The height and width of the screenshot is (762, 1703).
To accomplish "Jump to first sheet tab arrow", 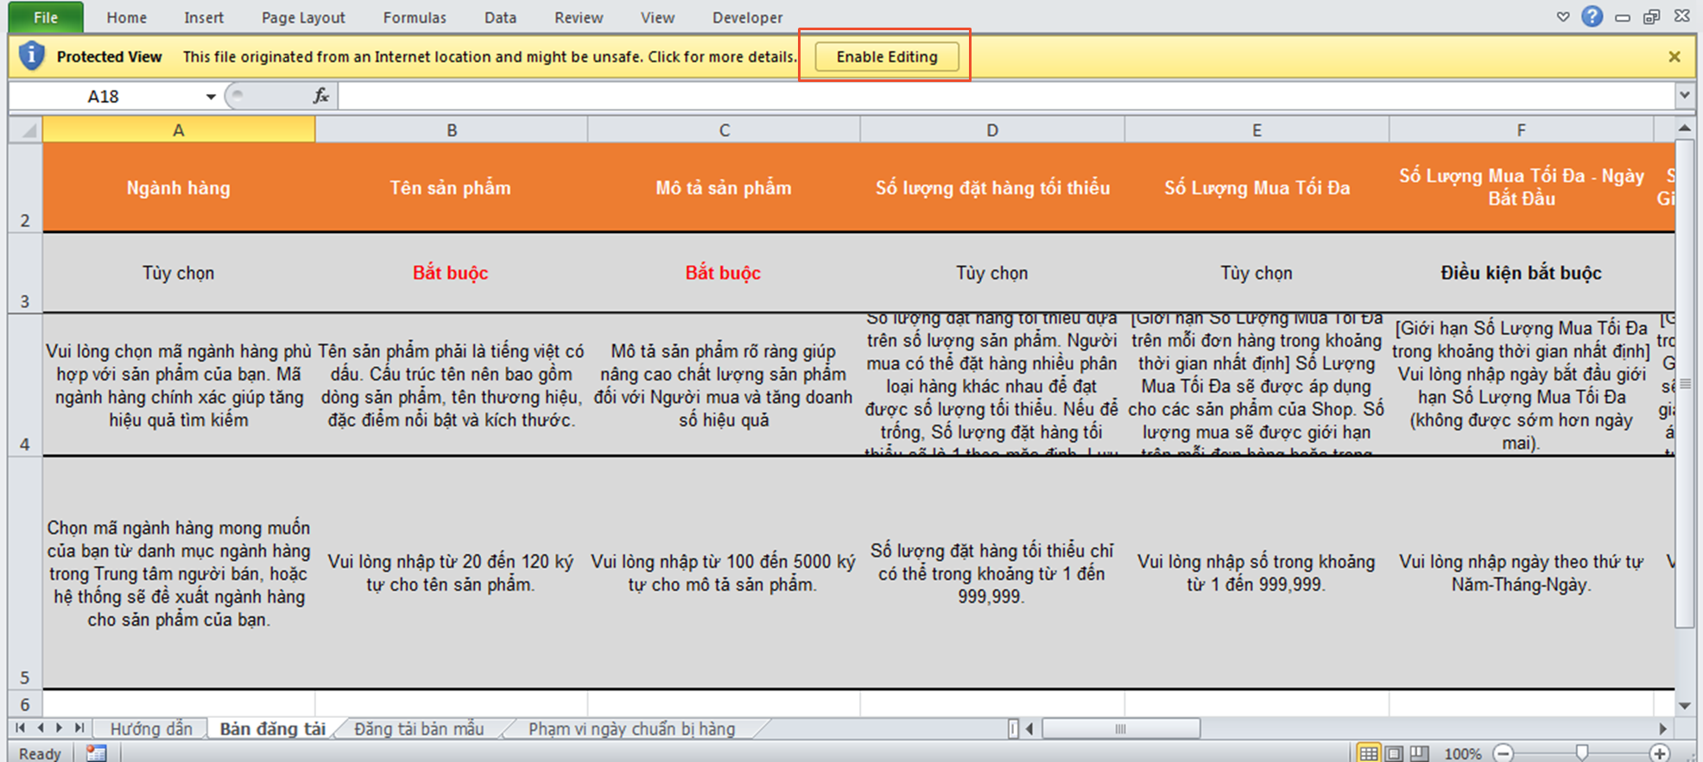I will (x=20, y=728).
